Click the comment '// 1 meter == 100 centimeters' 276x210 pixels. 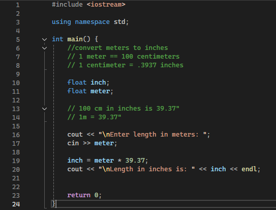(124, 57)
